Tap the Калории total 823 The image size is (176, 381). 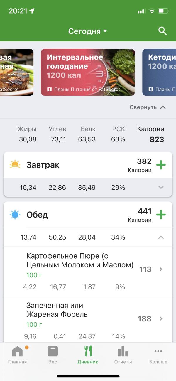coord(157,140)
